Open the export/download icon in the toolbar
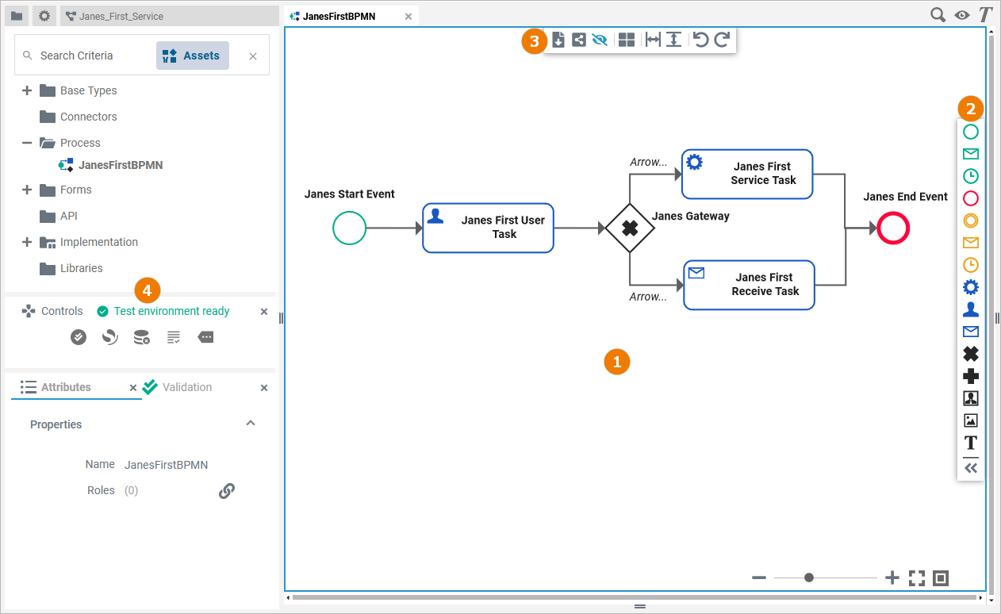The height and width of the screenshot is (614, 1001). click(558, 39)
